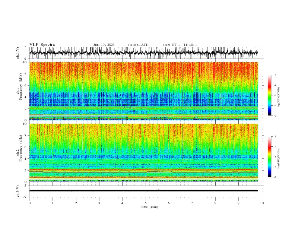Select the "start UT = 11:40: 1" text
Viewport: 295px width, 228px height.
click(x=180, y=45)
